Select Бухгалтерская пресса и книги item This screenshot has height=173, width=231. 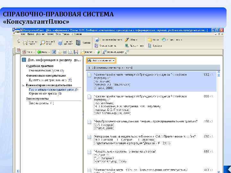(x=50, y=80)
